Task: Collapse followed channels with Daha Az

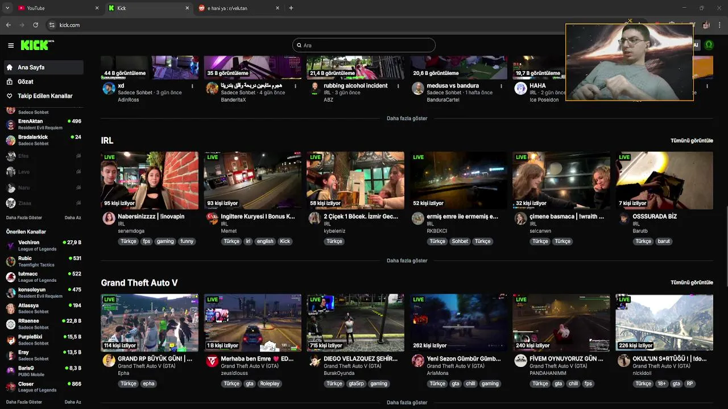Action: [x=73, y=218]
